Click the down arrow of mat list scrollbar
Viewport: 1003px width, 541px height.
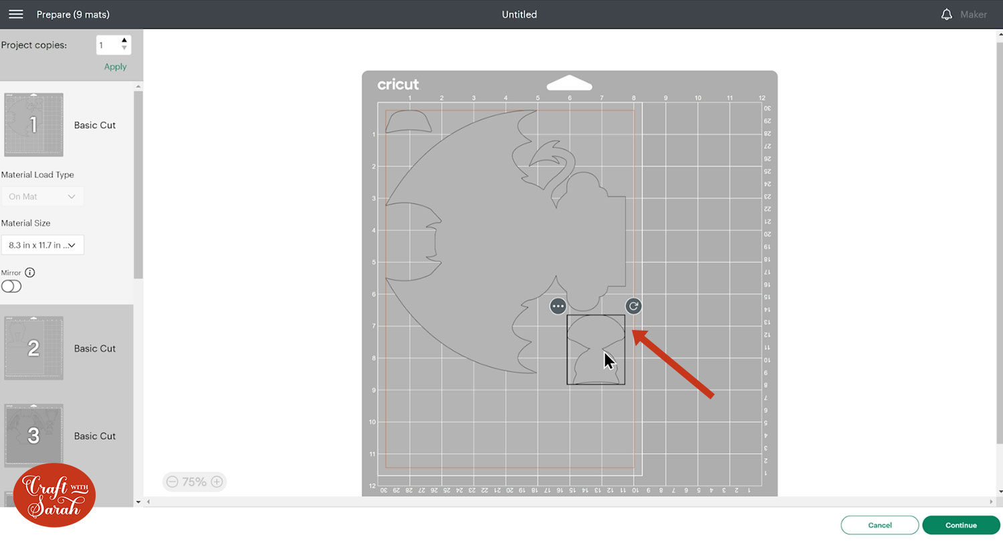(x=138, y=502)
